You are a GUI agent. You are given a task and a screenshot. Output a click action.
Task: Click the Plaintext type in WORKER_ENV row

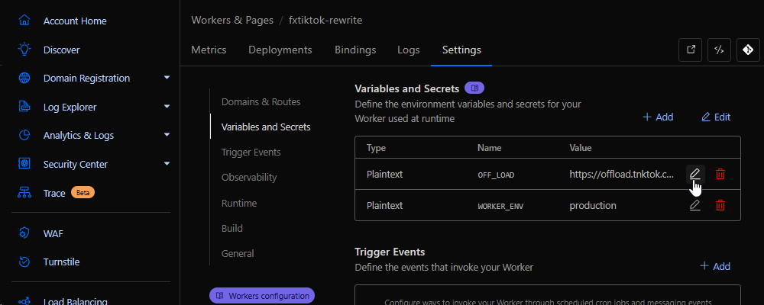coord(384,206)
